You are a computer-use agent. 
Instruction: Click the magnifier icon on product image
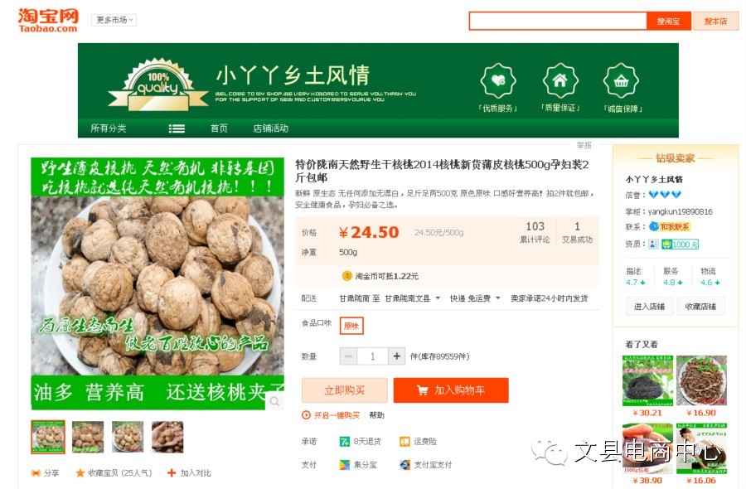coord(274,401)
